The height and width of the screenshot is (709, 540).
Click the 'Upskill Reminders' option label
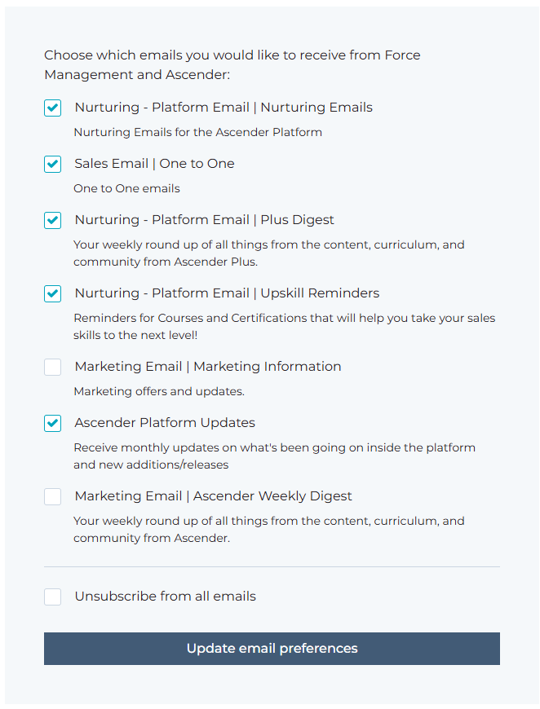click(227, 293)
